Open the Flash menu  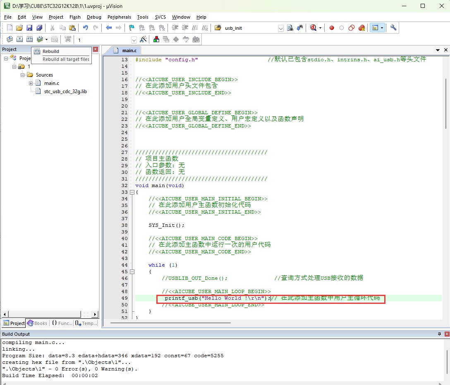point(75,17)
